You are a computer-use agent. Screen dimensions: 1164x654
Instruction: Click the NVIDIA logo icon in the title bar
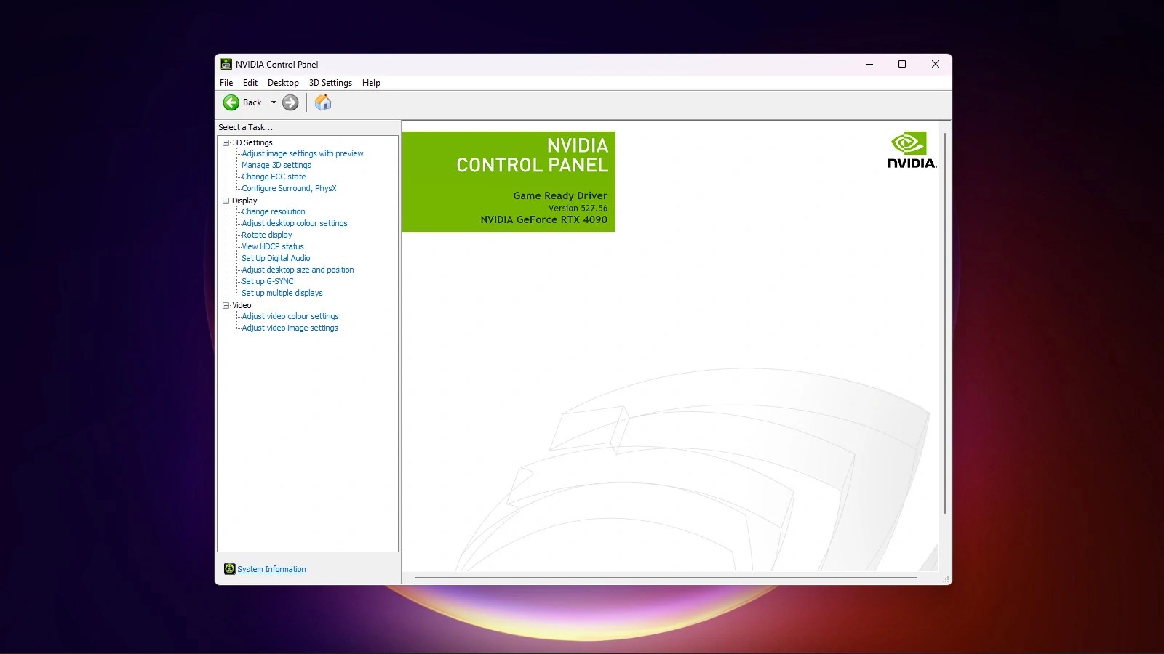(x=228, y=64)
